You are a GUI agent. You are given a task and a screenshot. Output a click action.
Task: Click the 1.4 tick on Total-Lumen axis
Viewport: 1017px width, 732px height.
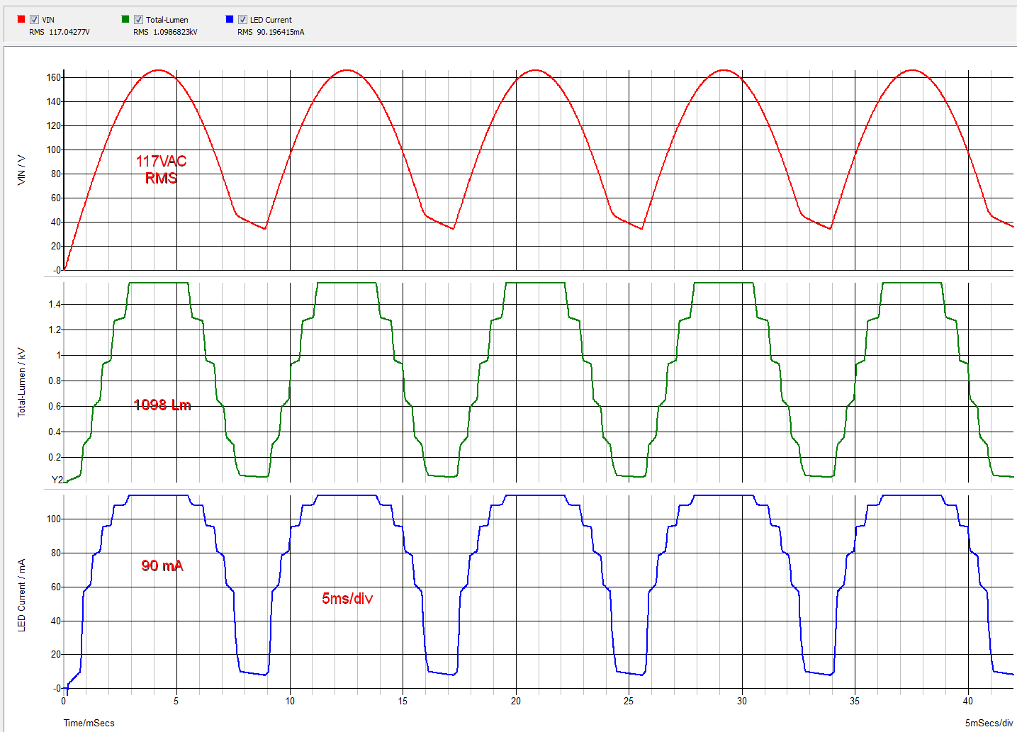[55, 304]
